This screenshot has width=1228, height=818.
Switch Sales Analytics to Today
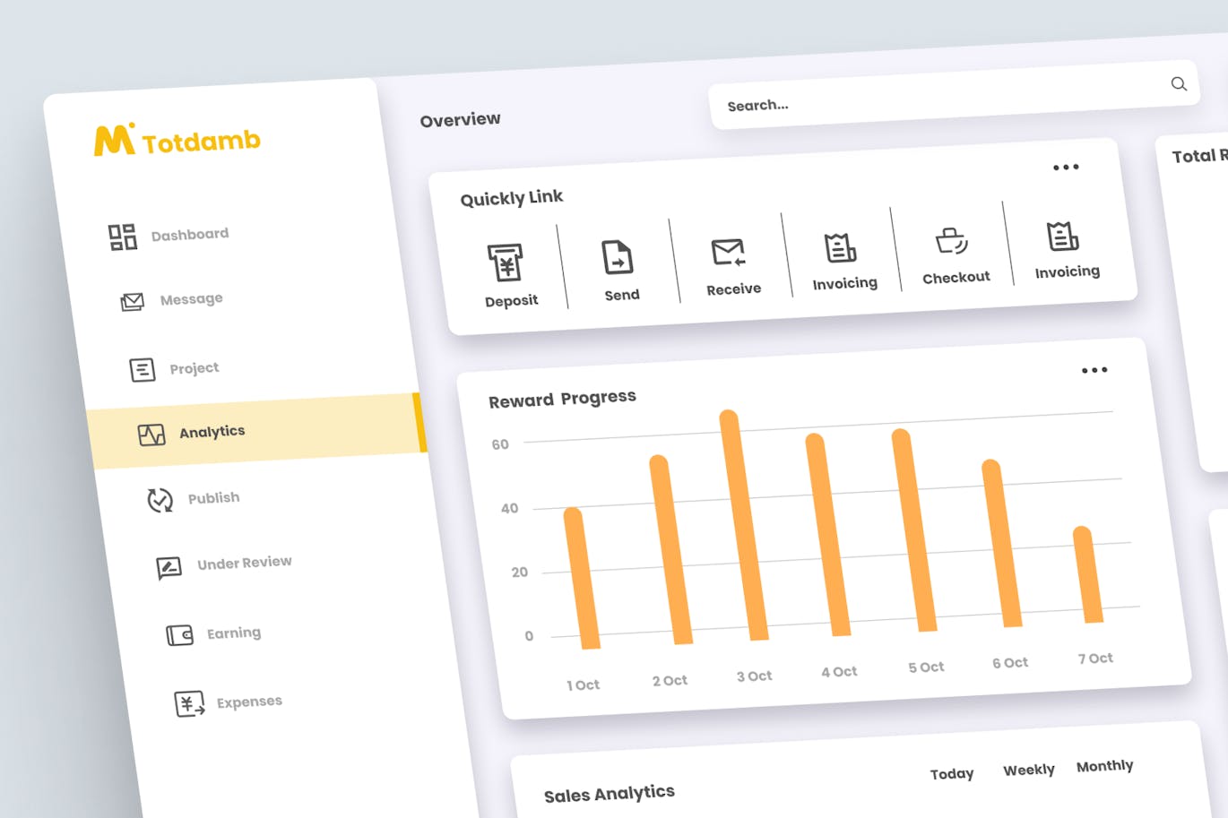(951, 773)
